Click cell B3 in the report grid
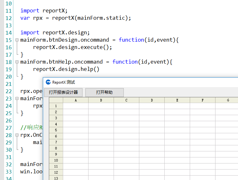The width and height of the screenshot is (238, 180). tap(101, 118)
